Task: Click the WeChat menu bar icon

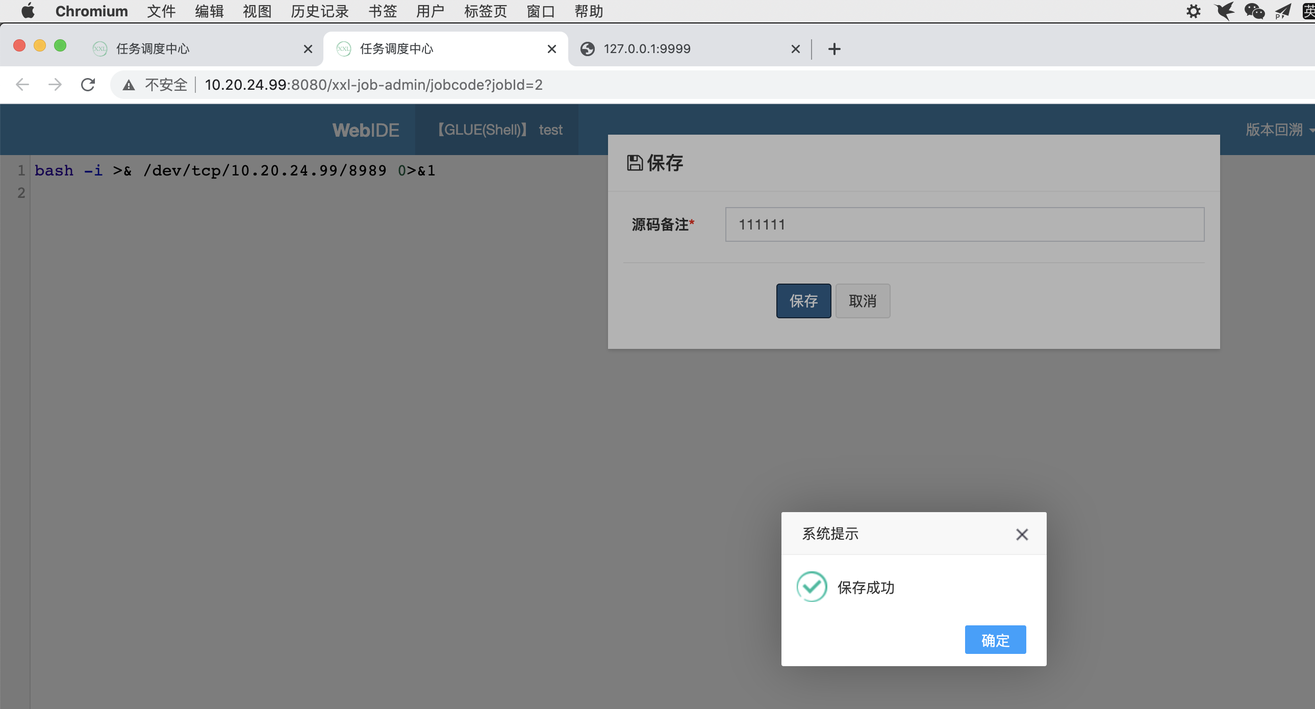Action: click(1254, 11)
